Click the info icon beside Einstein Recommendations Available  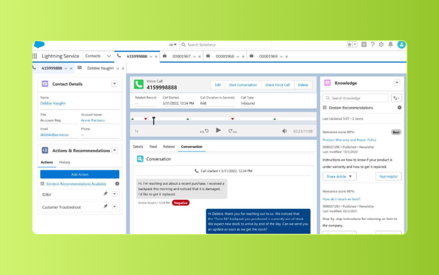tap(117, 184)
